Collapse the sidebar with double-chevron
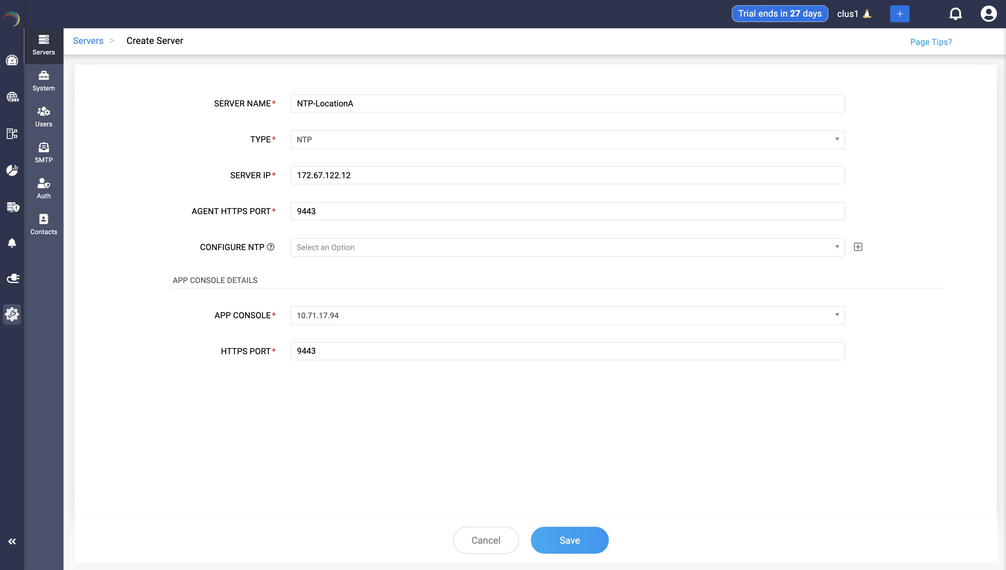 [x=12, y=541]
